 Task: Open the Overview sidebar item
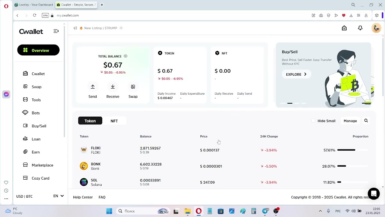38,50
